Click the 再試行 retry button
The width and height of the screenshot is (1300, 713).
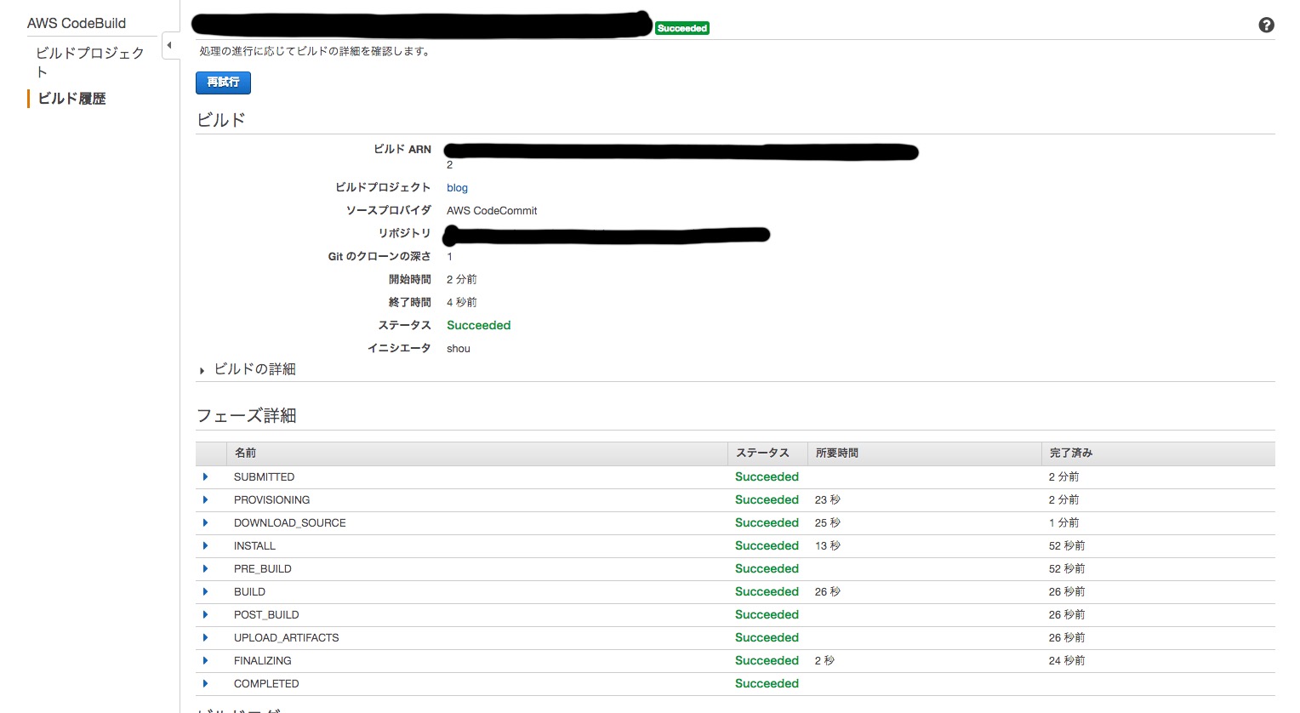[223, 83]
